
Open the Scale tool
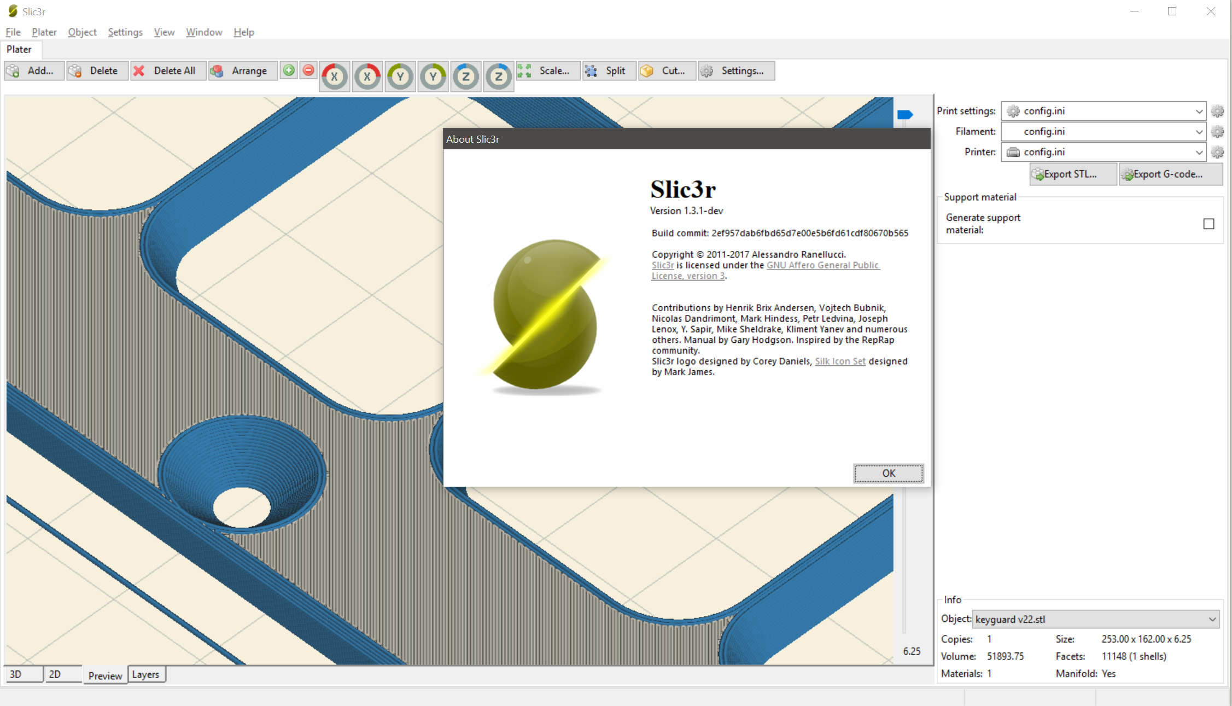(x=547, y=71)
